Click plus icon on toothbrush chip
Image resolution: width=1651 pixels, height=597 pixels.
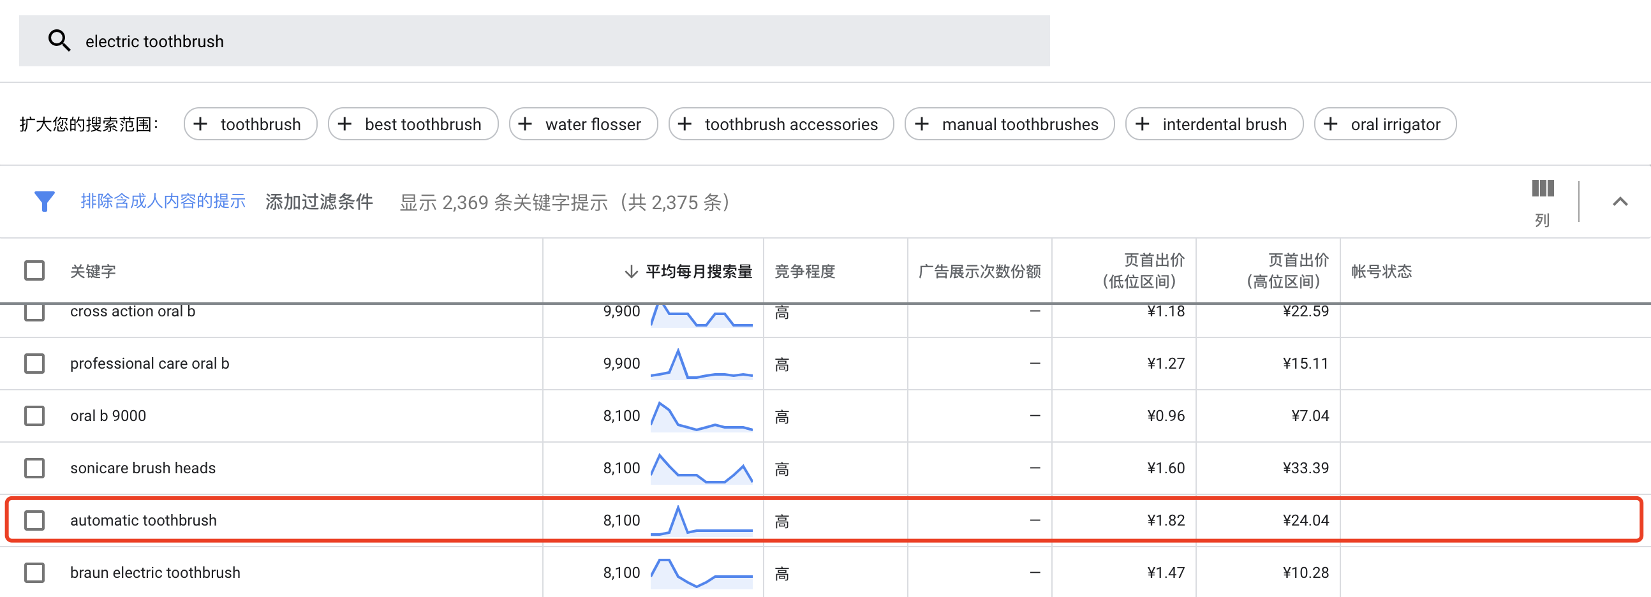[x=200, y=124]
